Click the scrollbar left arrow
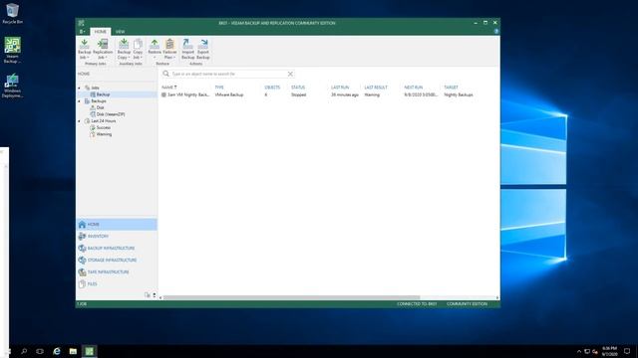 [x=160, y=297]
